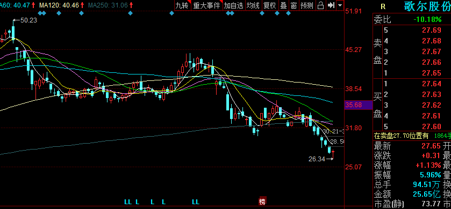Toggle 均线 moving average lines
This screenshot has height=209, width=451.
click(x=253, y=5)
